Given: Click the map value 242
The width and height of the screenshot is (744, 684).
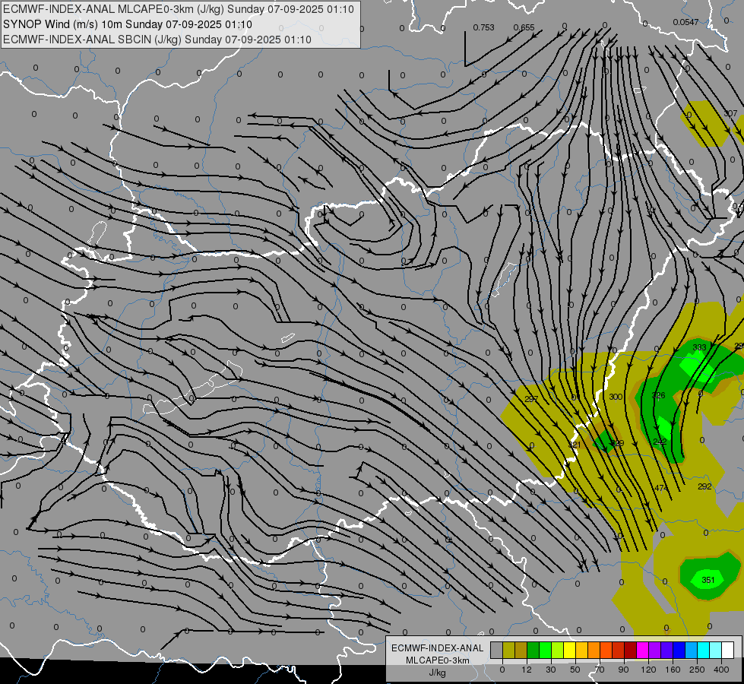Looking at the screenshot, I should tap(660, 442).
